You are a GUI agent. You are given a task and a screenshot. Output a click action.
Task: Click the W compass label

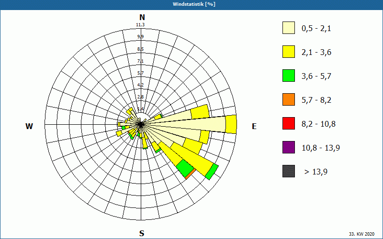(29, 126)
